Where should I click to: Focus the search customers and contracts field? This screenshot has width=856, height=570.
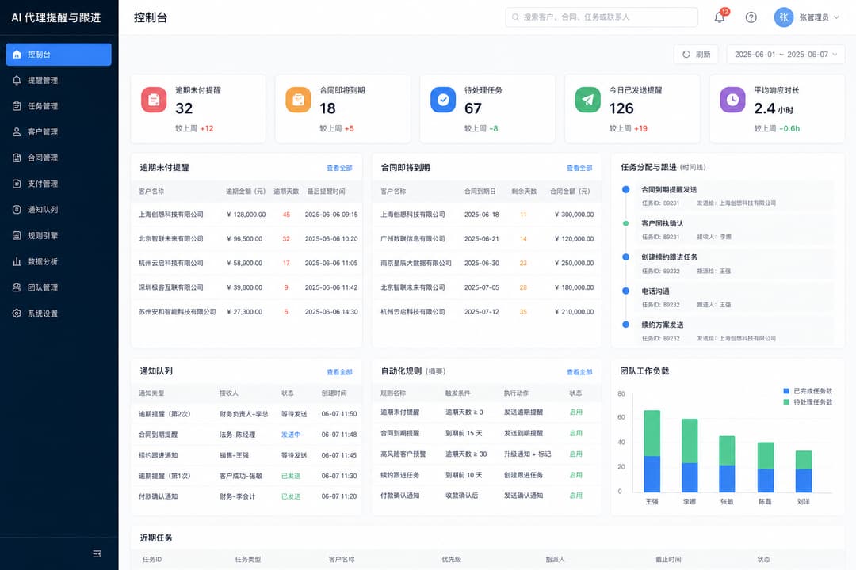(602, 17)
